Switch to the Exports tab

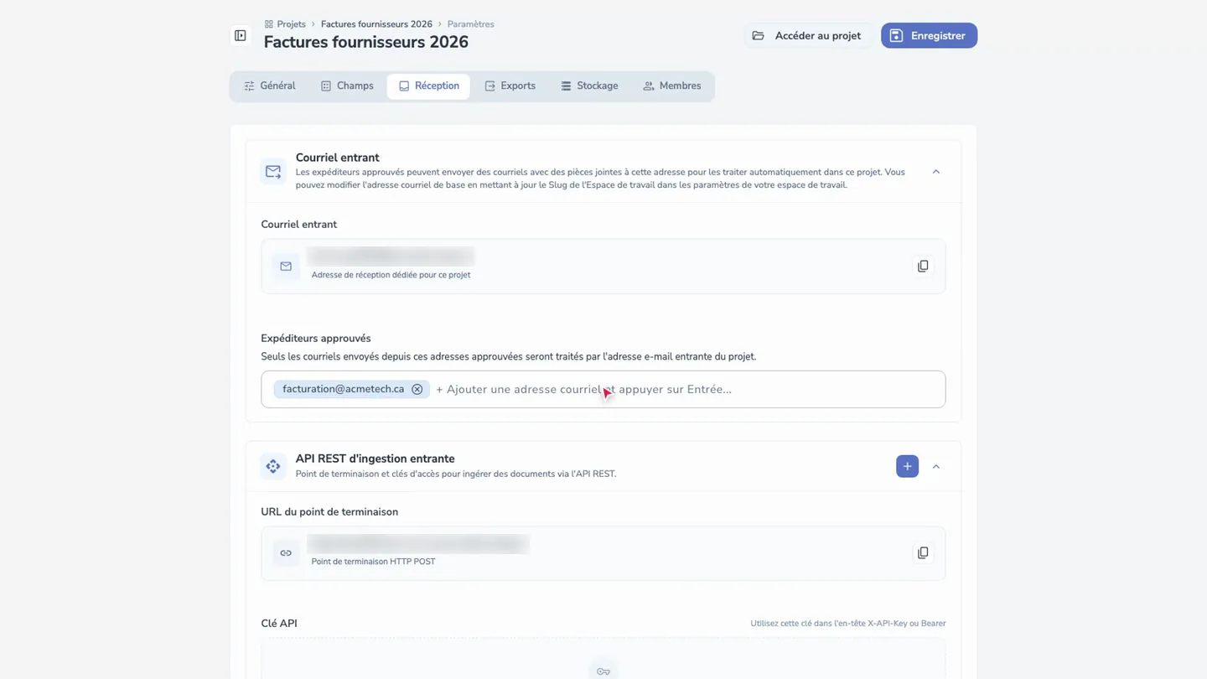coord(510,86)
